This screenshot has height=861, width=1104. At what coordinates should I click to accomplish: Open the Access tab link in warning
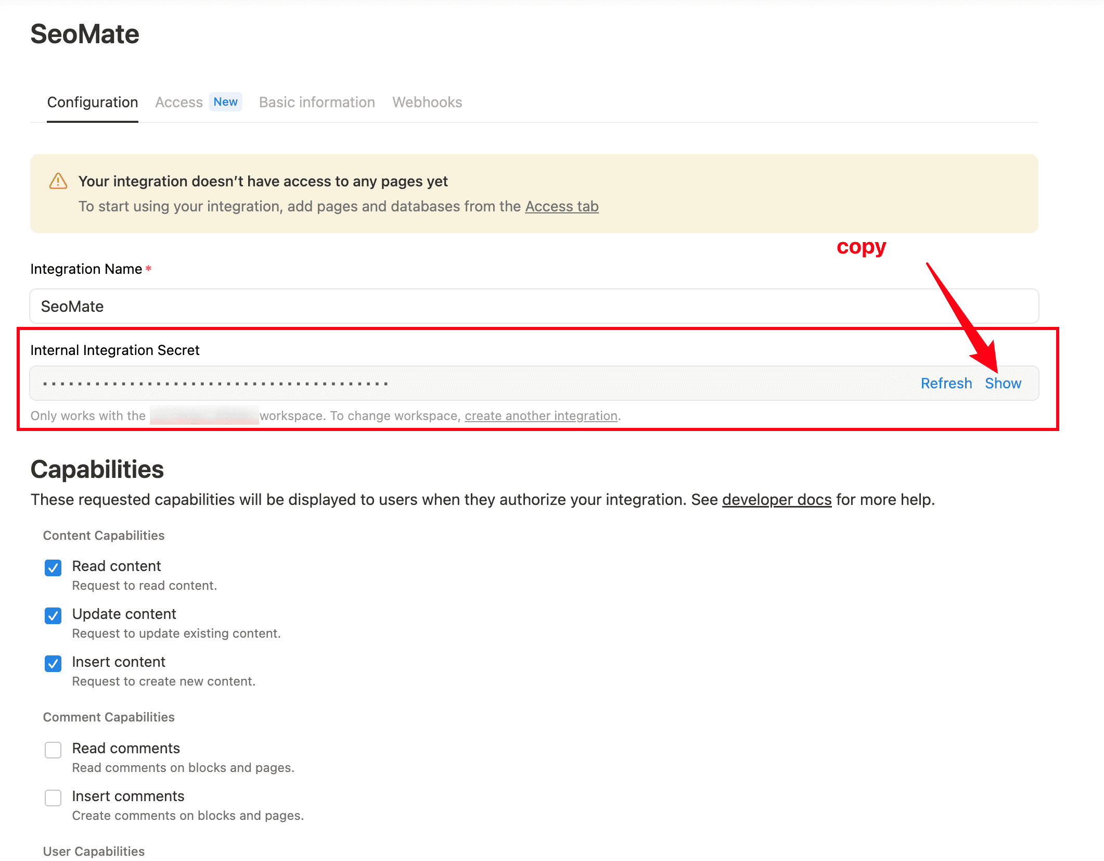coord(561,206)
